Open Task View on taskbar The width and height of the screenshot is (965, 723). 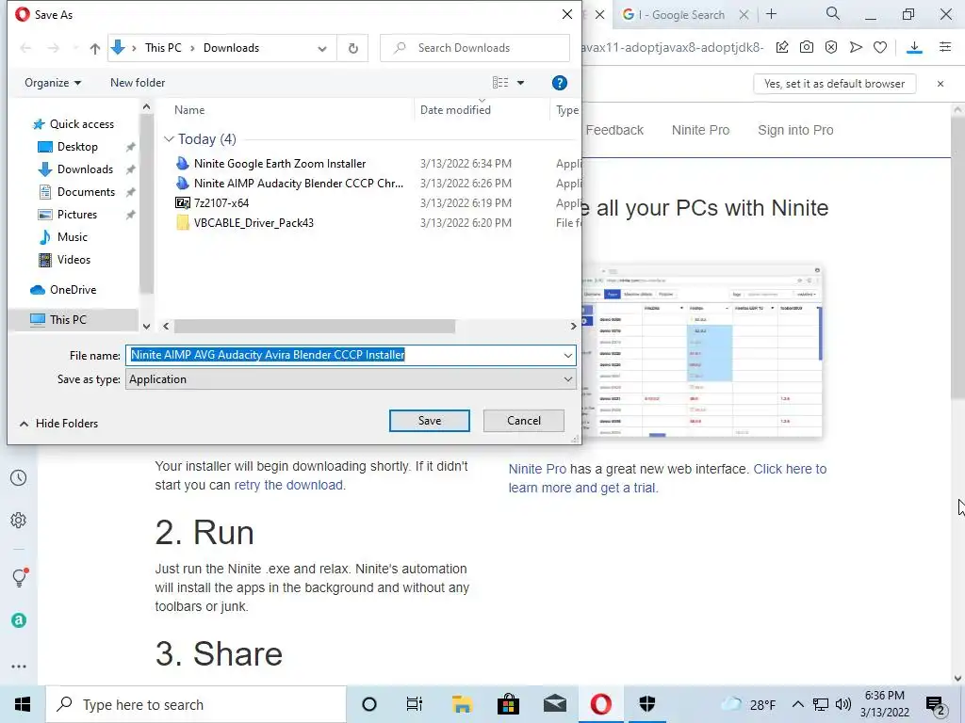tap(415, 704)
